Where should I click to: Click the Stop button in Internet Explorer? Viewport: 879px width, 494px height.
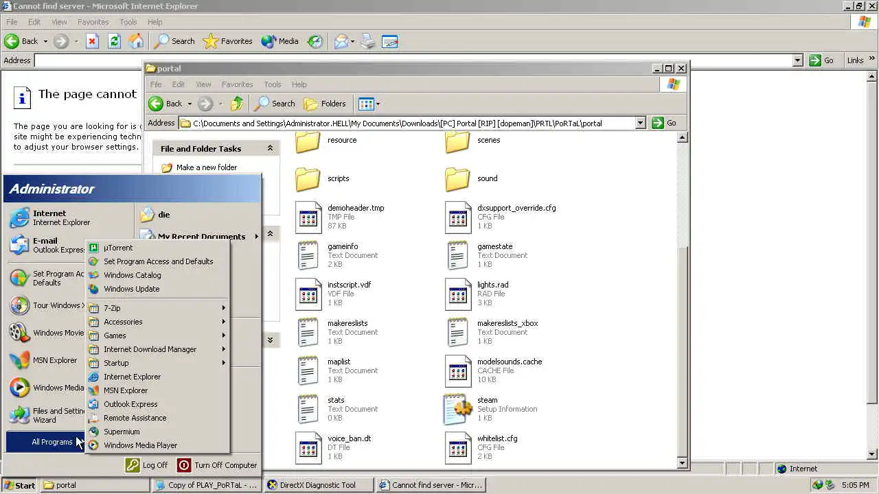[92, 41]
